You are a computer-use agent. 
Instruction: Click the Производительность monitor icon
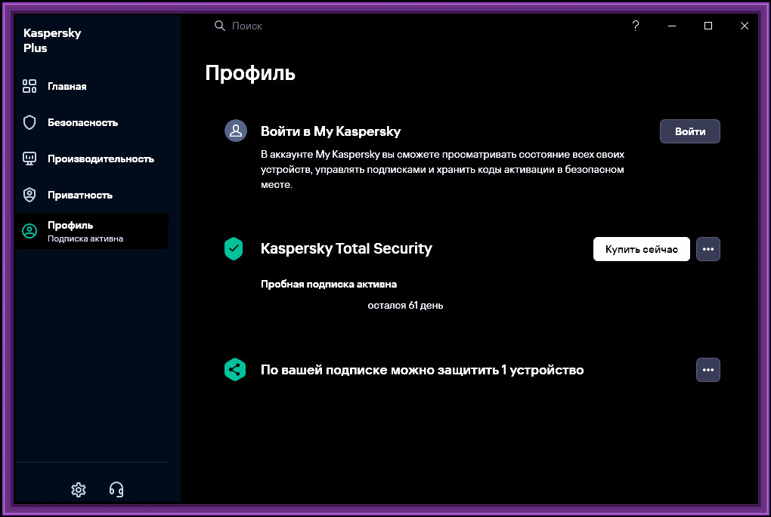[29, 159]
